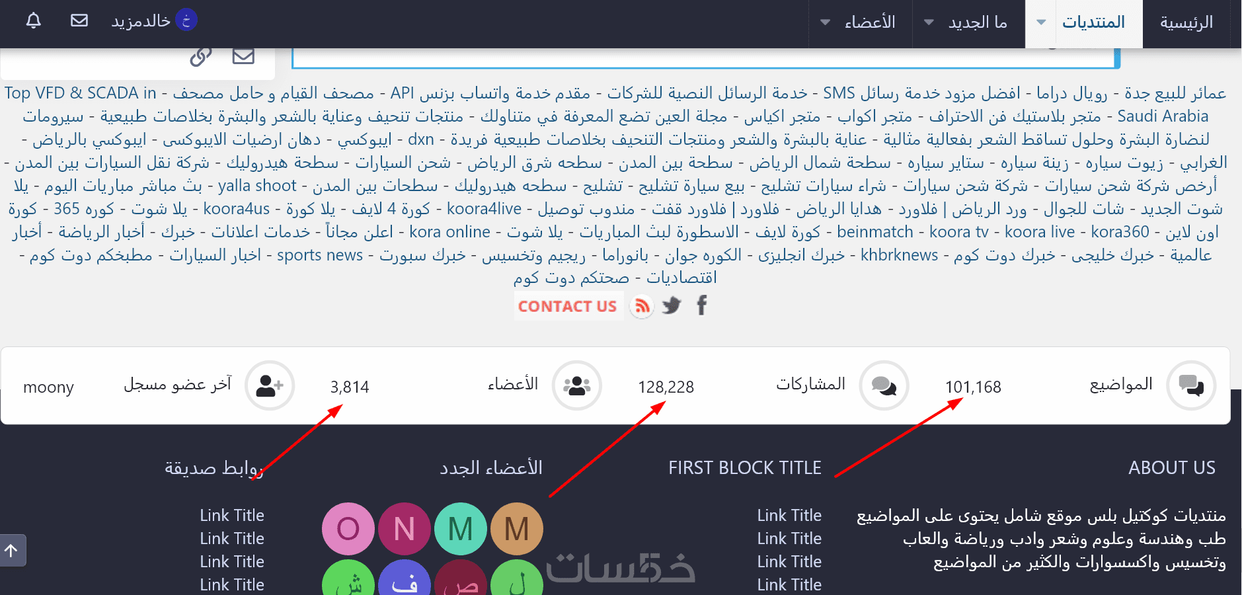Open the khbrknews link
This screenshot has width=1242, height=595.
(x=899, y=255)
